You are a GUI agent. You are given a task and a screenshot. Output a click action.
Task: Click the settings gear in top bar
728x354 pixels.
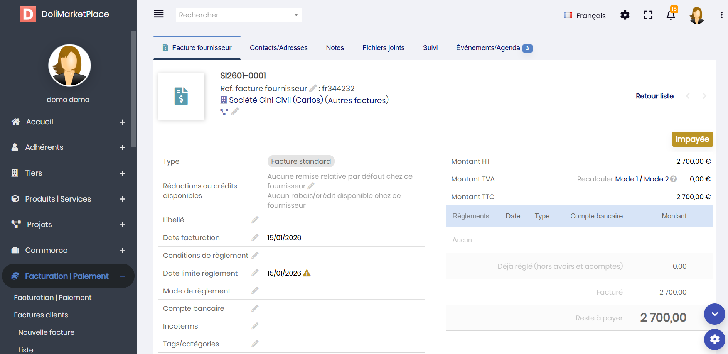tap(625, 15)
